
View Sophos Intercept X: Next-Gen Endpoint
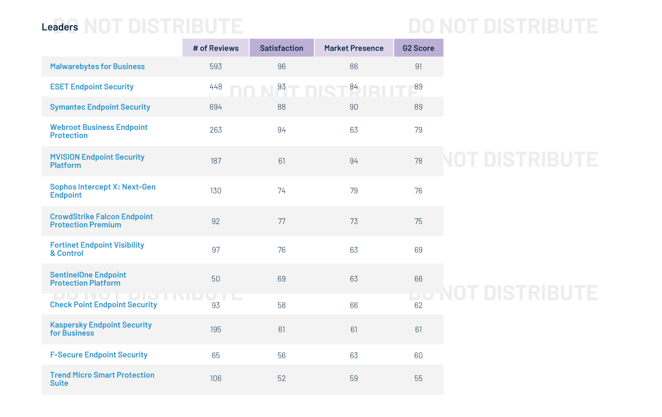[103, 191]
